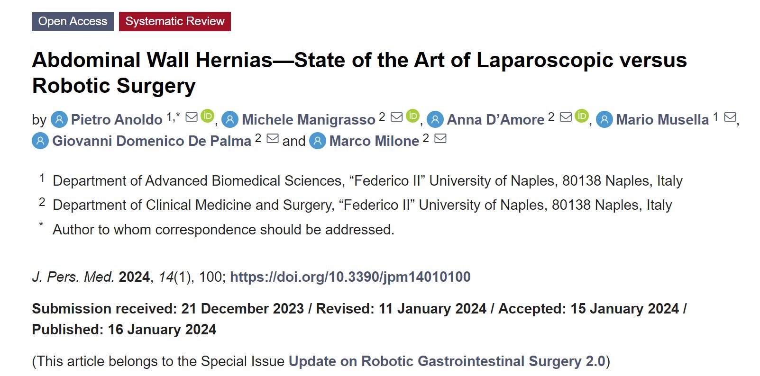Click Anna D'Amore's ORCID iD badge

(x=582, y=116)
